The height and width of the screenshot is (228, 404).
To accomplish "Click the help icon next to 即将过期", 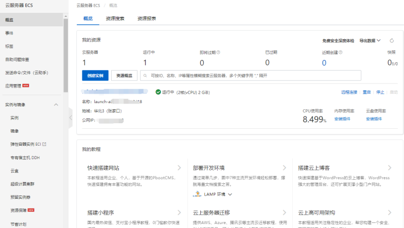I will (218, 52).
